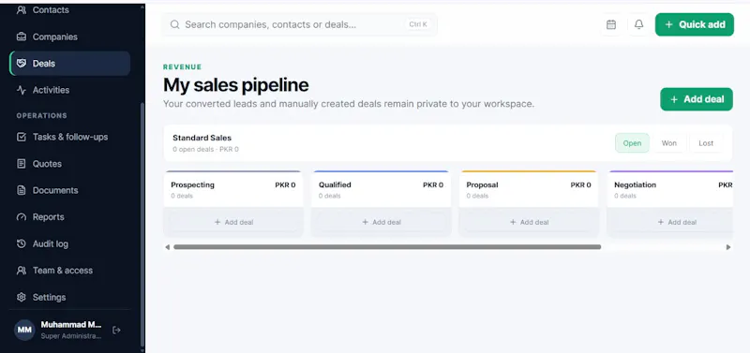Click the pipeline scrollbar's left arrow
Image resolution: width=750 pixels, height=353 pixels.
click(x=167, y=247)
